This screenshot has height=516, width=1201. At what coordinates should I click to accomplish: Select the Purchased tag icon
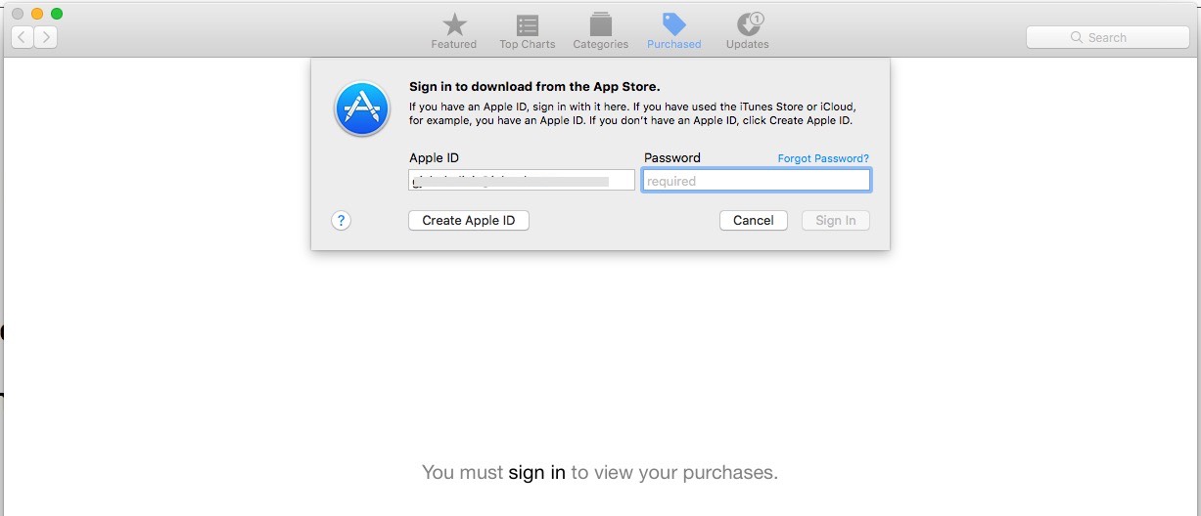pos(673,24)
